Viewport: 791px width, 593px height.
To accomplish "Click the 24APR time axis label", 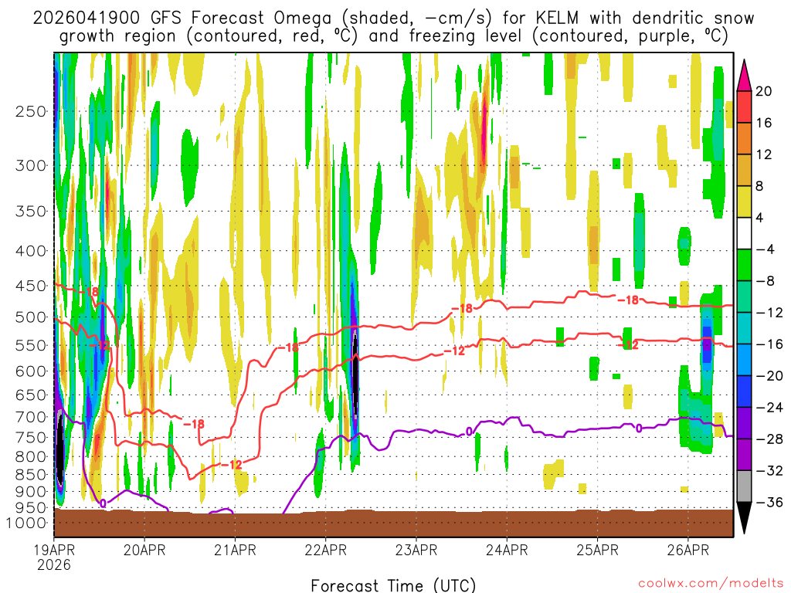I will pyautogui.click(x=507, y=550).
